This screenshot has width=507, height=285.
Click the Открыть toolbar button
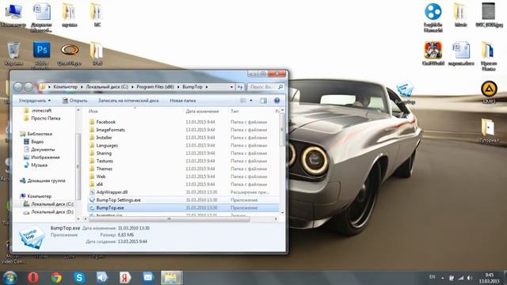[x=74, y=101]
